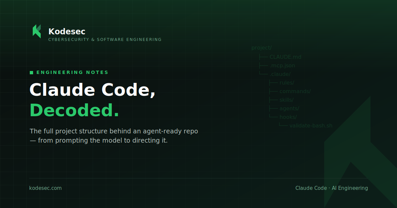Screen dimensions: 397x208
Task: Click the Engineering Notes label
Action: (72, 73)
